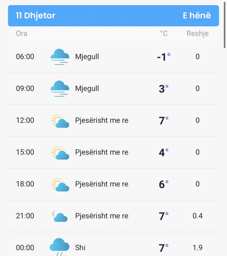227x256 pixels.
Task: Click the E hënë day label
Action: click(x=197, y=15)
